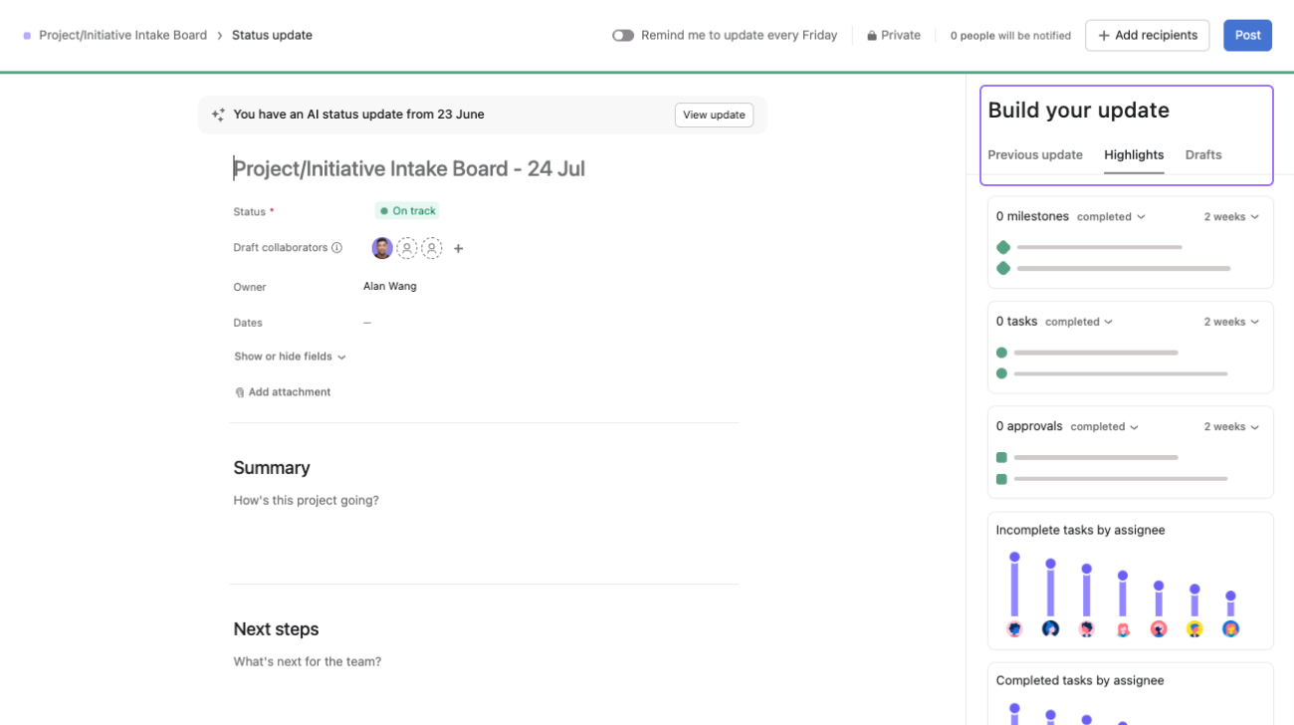The image size is (1294, 725).
Task: Toggle the Friday update reminder switch
Action: click(623, 35)
